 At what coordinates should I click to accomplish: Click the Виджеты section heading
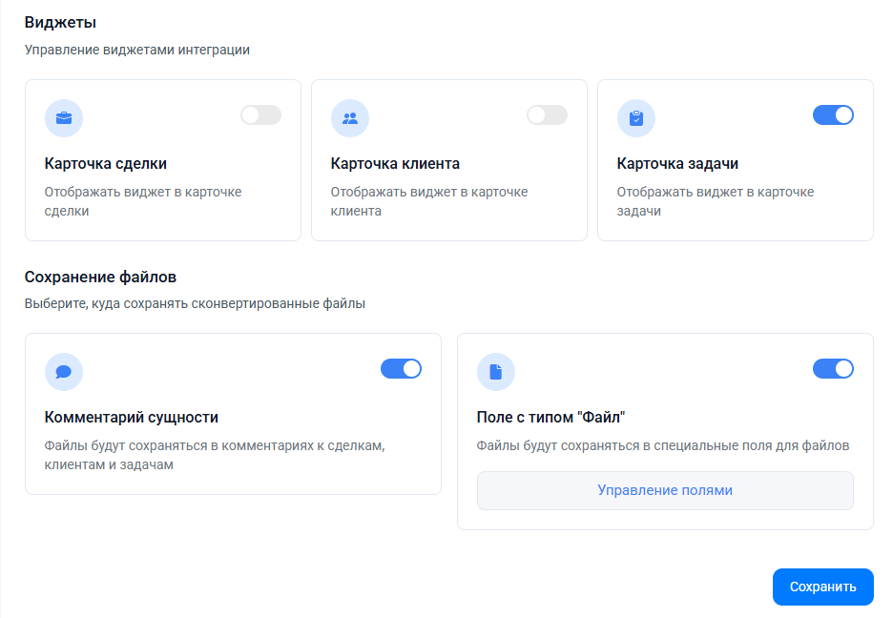pos(60,23)
